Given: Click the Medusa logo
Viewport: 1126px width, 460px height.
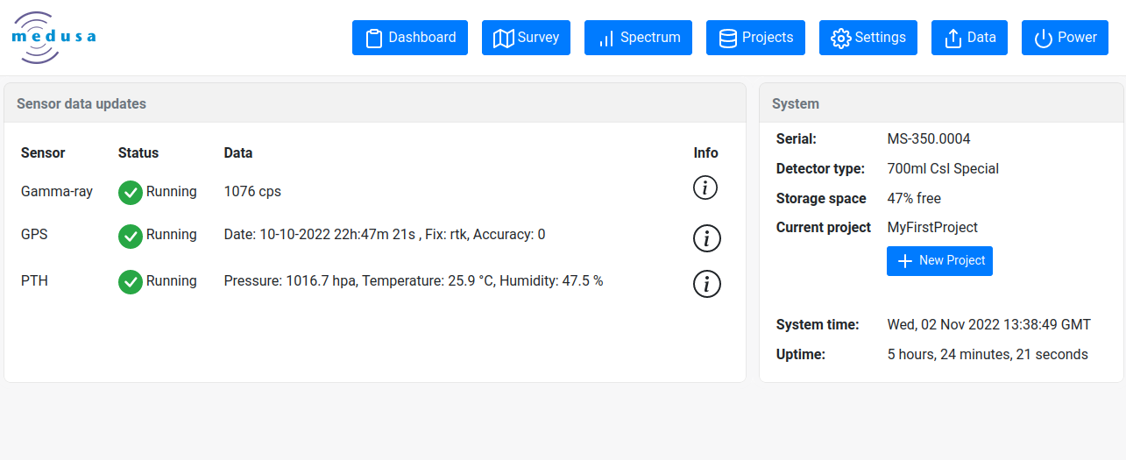Looking at the screenshot, I should click(x=53, y=37).
